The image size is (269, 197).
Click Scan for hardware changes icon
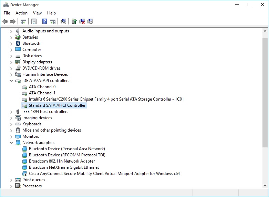63,21
